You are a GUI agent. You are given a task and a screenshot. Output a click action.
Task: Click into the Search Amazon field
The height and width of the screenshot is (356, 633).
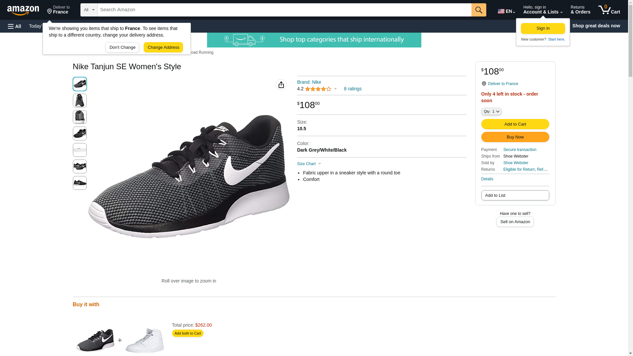[x=284, y=10]
